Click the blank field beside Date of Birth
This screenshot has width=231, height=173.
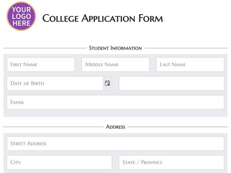(171, 83)
